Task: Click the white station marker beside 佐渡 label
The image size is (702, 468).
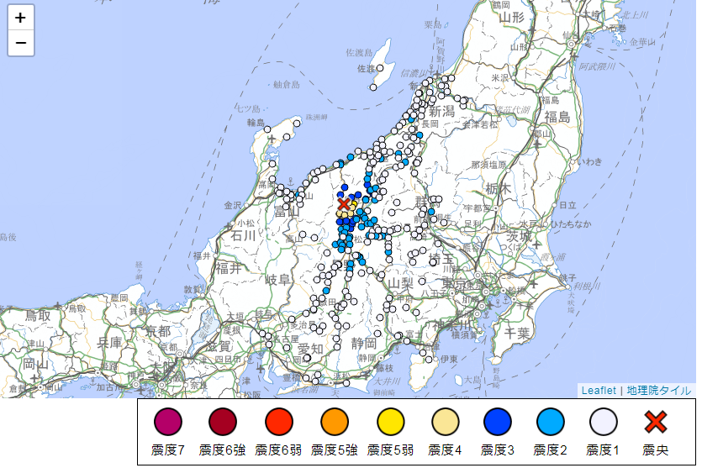Action: (381, 68)
